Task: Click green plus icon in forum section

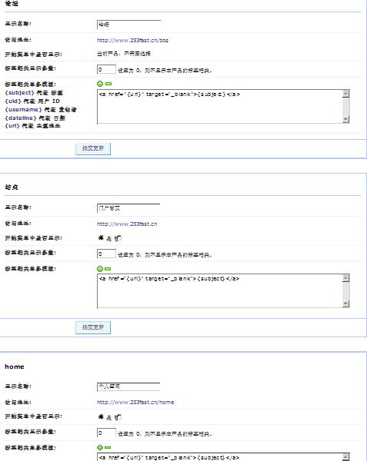Action: [x=100, y=84]
